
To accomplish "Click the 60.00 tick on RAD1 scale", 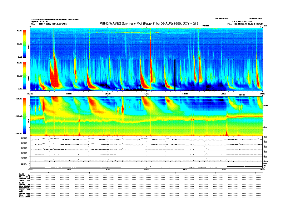I will (19, 63).
